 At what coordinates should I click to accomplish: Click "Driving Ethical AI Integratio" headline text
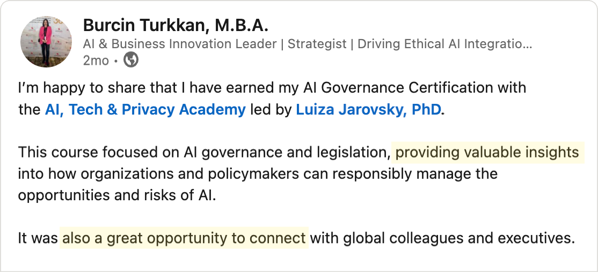439,44
